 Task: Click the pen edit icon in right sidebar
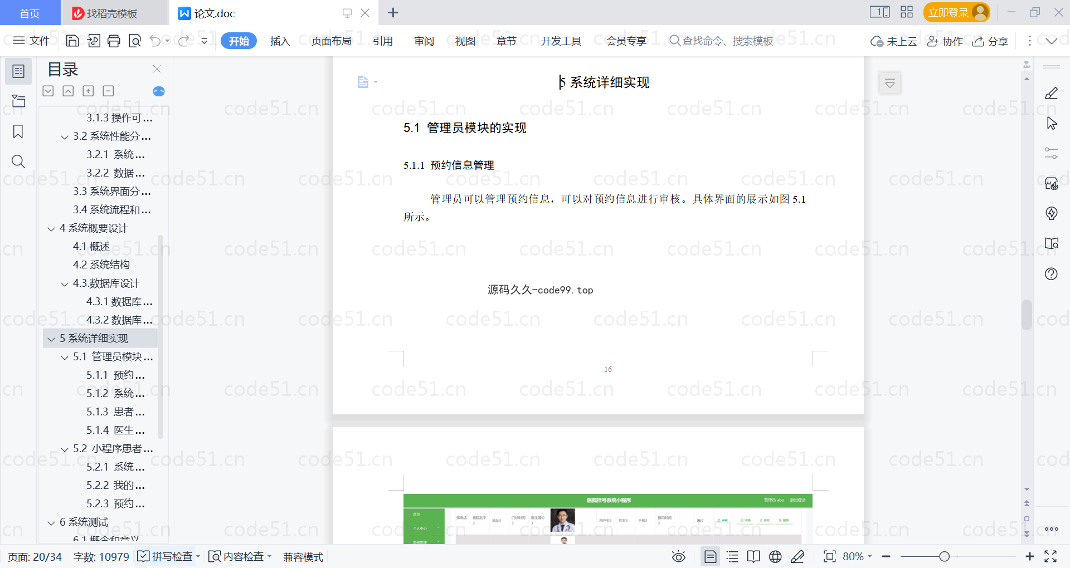coord(1052,93)
